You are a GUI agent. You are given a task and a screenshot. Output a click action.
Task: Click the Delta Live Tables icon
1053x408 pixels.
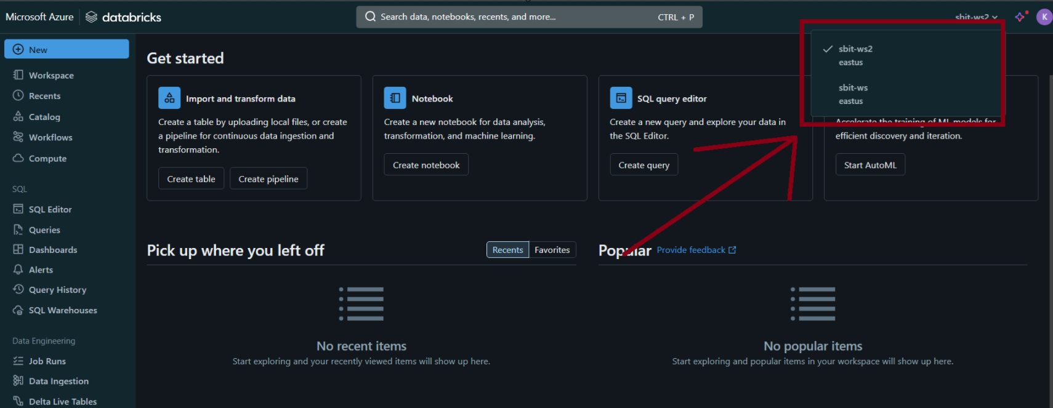pos(18,401)
